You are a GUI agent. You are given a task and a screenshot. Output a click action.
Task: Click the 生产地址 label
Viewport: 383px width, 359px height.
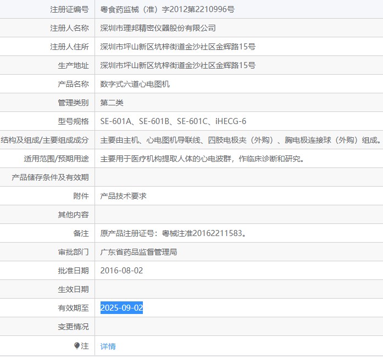click(x=73, y=65)
